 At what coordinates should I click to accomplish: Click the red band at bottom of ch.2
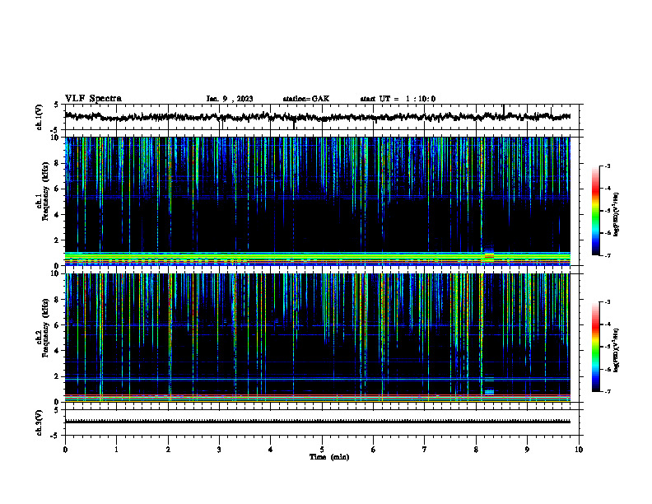point(317,395)
